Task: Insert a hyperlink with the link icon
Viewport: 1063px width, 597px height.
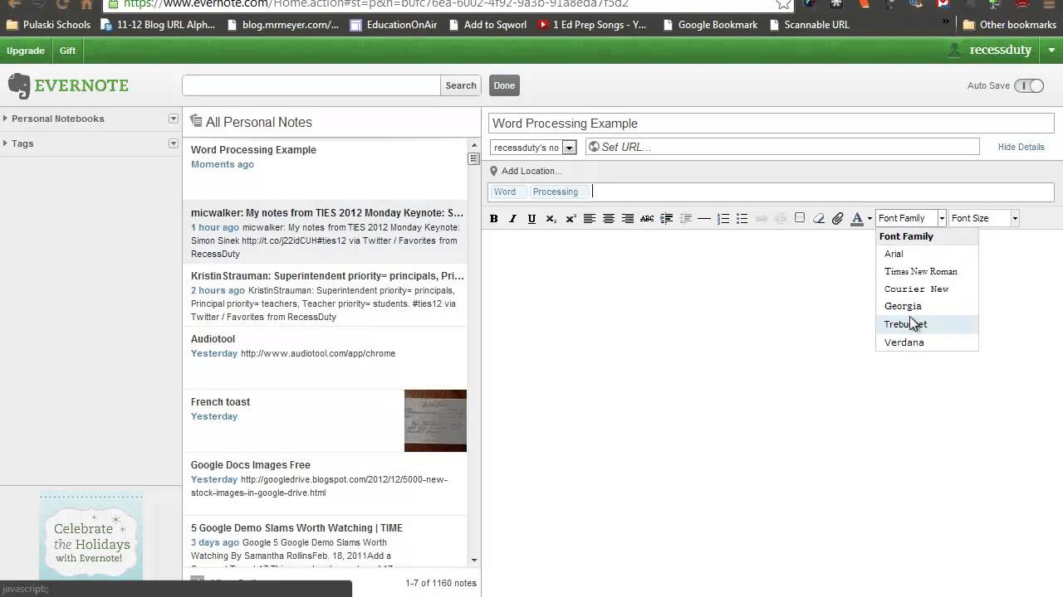Action: 762,219
